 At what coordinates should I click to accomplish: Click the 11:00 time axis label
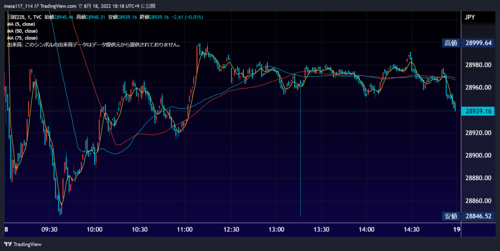(x=185, y=230)
